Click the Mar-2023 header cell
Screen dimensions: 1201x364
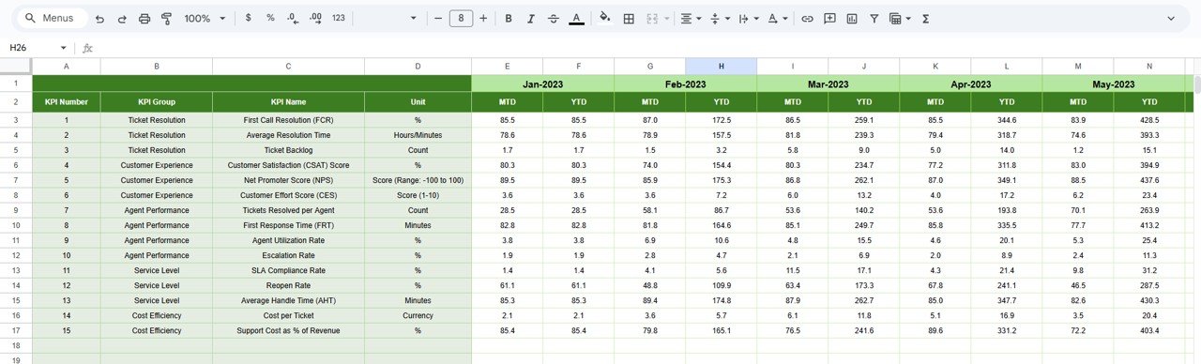pyautogui.click(x=828, y=83)
